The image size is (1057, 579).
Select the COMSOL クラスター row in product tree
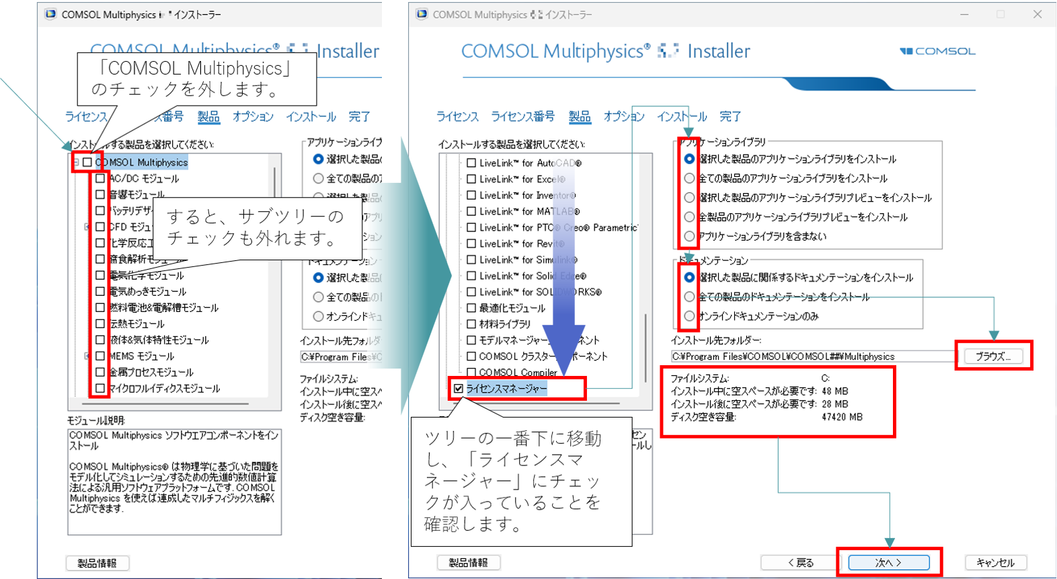coord(543,356)
